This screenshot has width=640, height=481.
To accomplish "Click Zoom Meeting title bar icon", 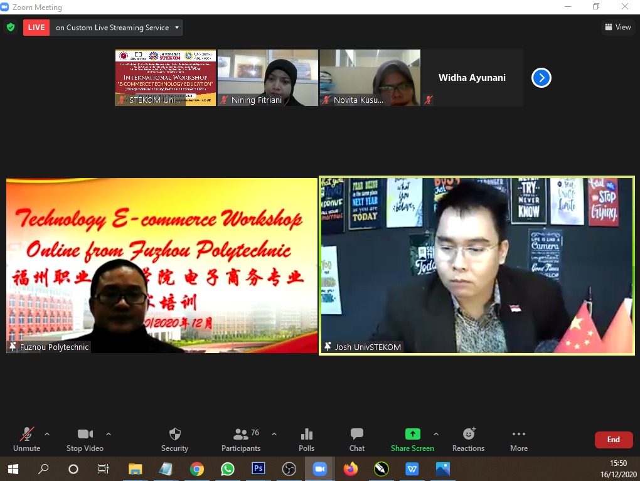I will (x=4, y=7).
